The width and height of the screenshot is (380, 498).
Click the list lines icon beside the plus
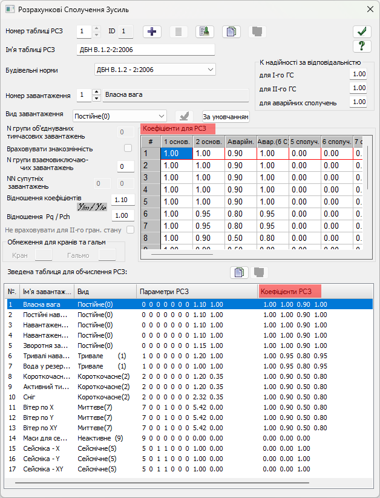[178, 31]
